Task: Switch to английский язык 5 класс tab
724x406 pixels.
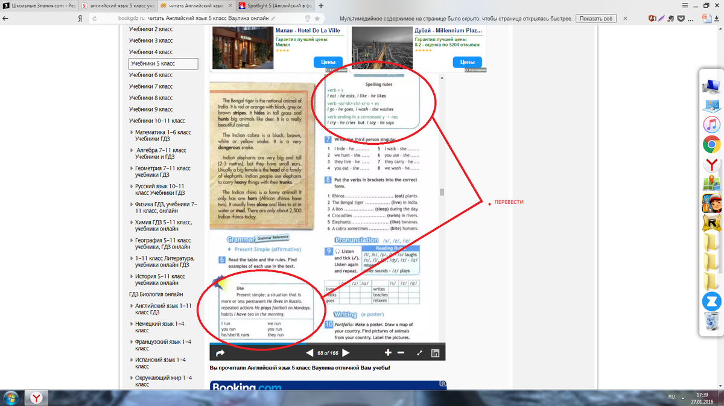Action: 118,5
